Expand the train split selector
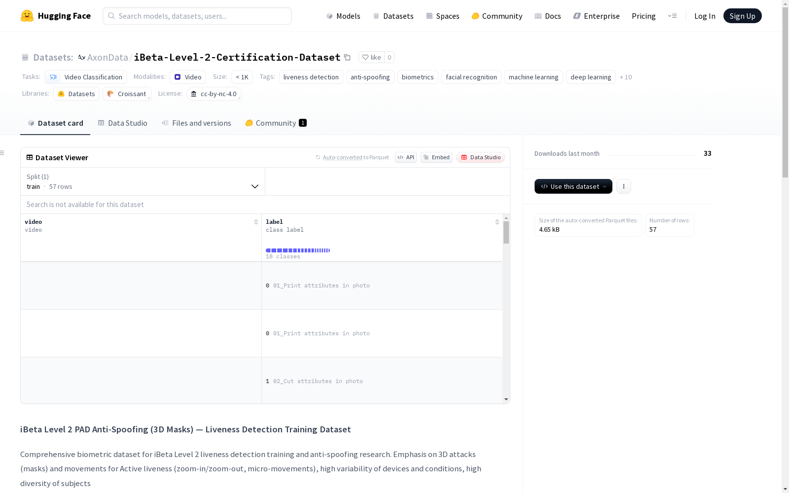 tap(143, 181)
